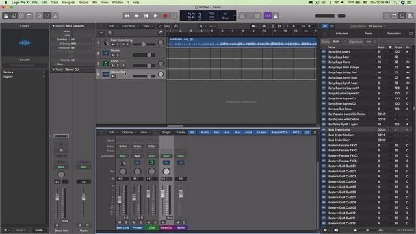Select the Master/VCA filter in mixer
The image size is (416, 234).
(279, 132)
